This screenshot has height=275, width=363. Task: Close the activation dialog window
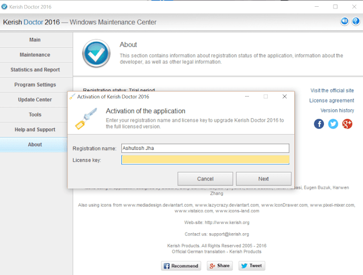(285, 97)
